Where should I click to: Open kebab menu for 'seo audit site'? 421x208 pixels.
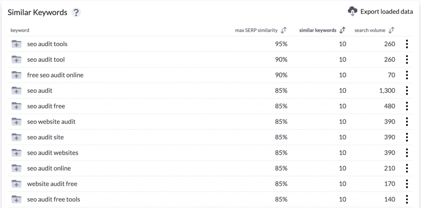pos(407,137)
